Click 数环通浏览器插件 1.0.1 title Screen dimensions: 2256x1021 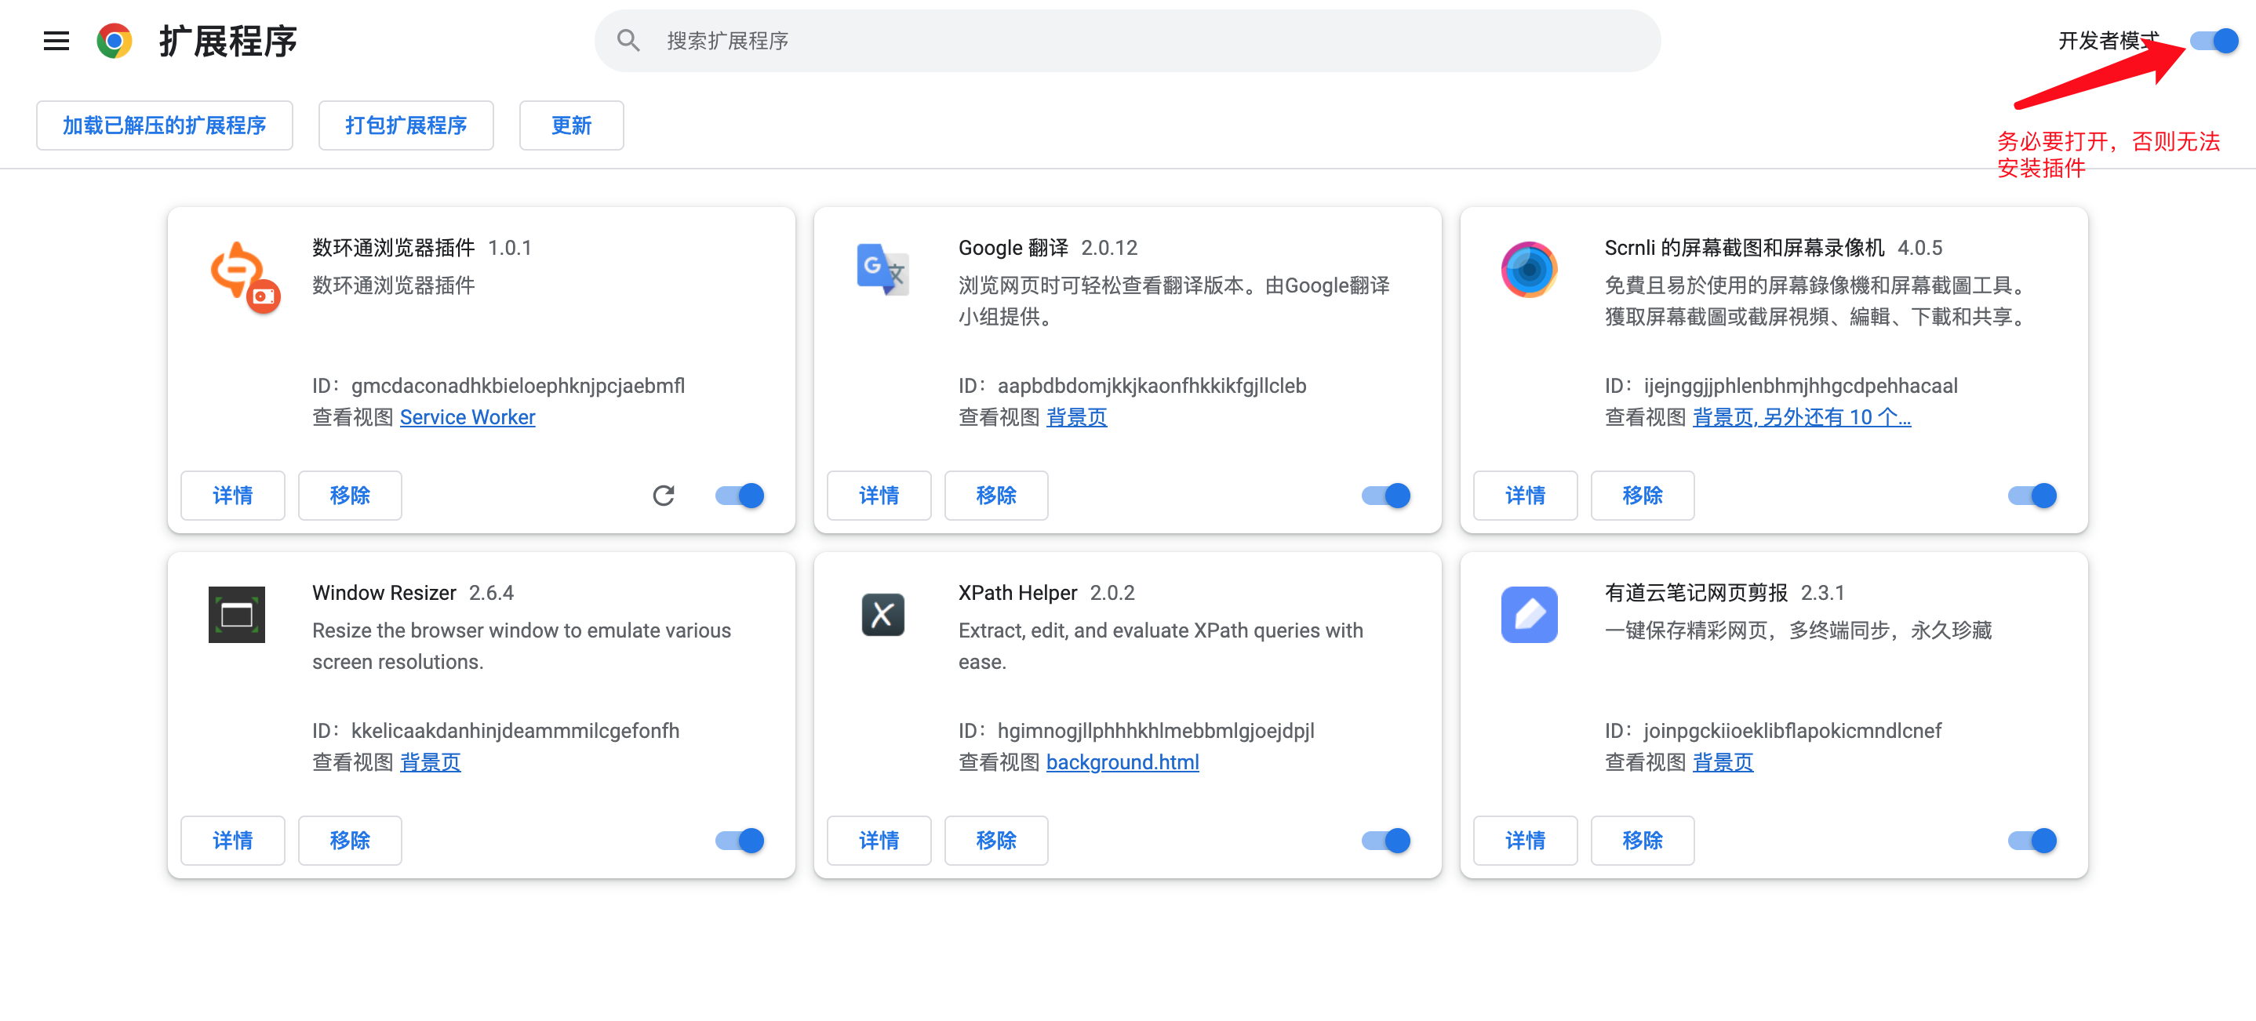(422, 248)
